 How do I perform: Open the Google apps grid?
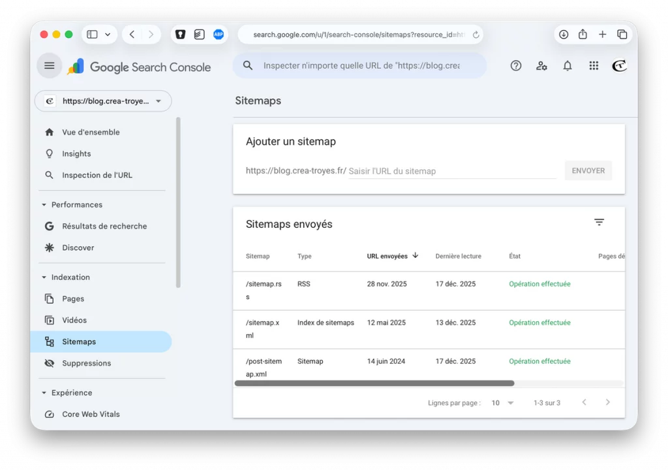(x=594, y=65)
